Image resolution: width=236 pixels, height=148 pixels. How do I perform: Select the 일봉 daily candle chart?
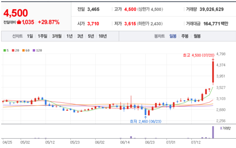coord(173,36)
